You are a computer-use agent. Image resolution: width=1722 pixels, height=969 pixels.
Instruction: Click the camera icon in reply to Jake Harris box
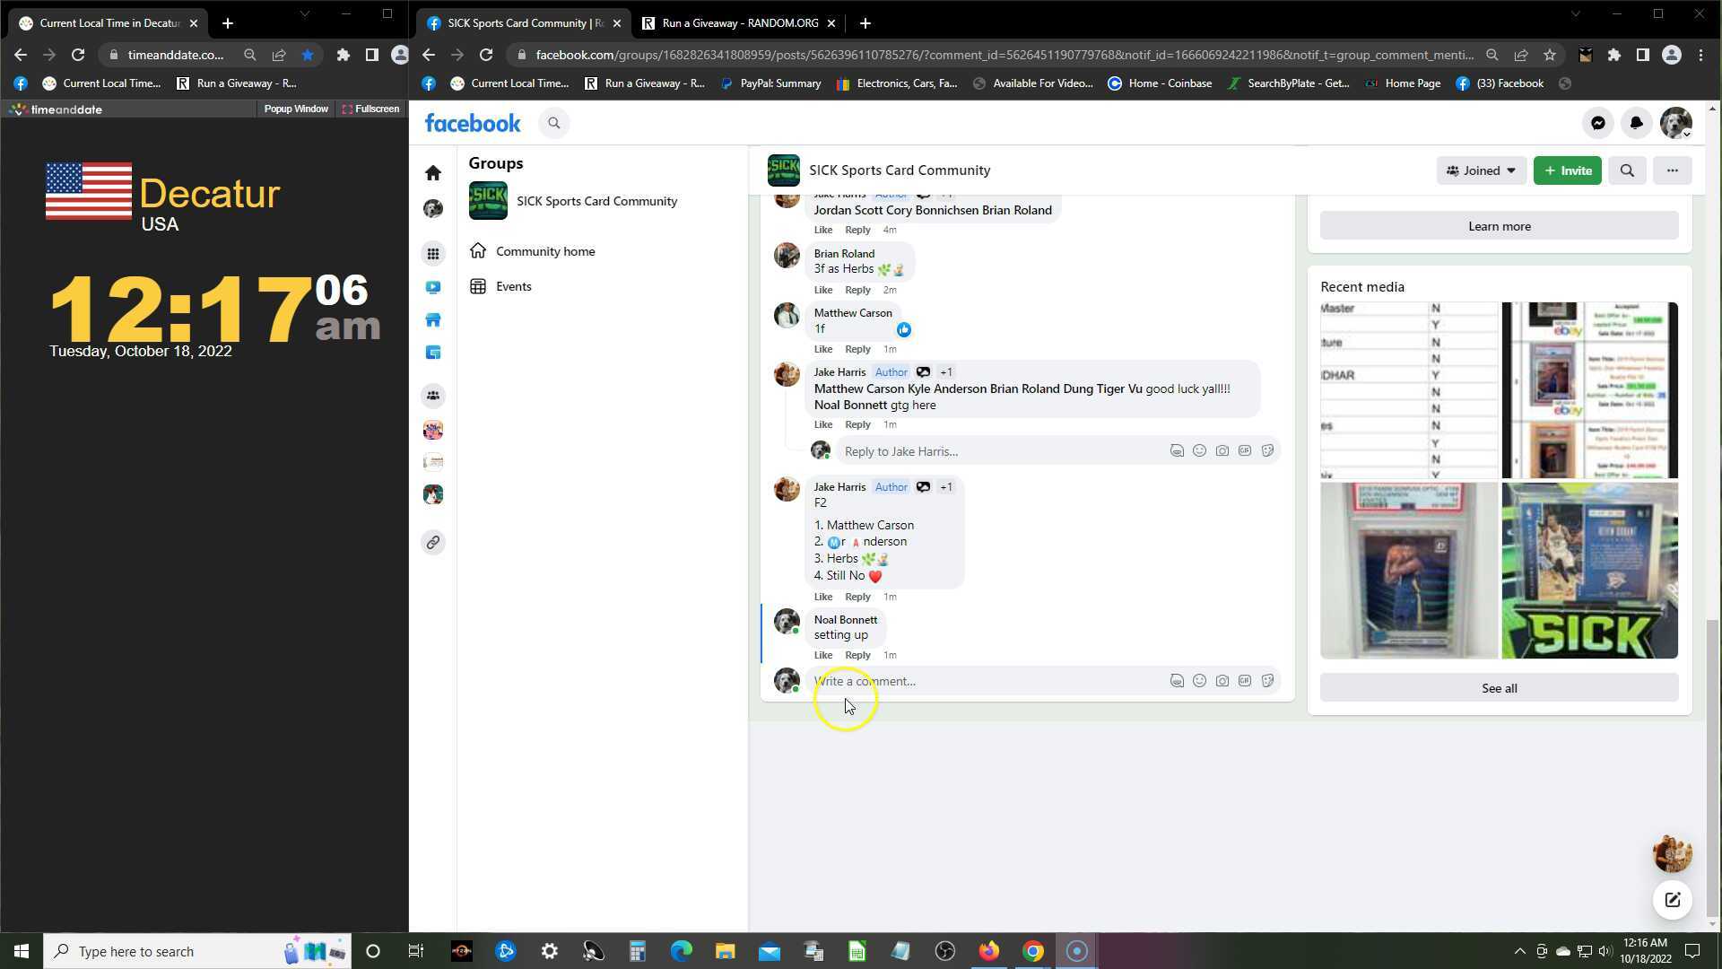[x=1222, y=451]
